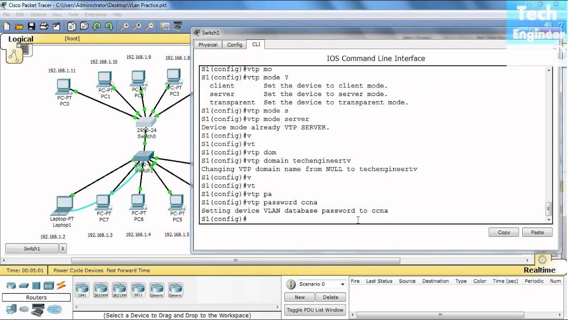Pick the 2811 router model

pos(138,290)
